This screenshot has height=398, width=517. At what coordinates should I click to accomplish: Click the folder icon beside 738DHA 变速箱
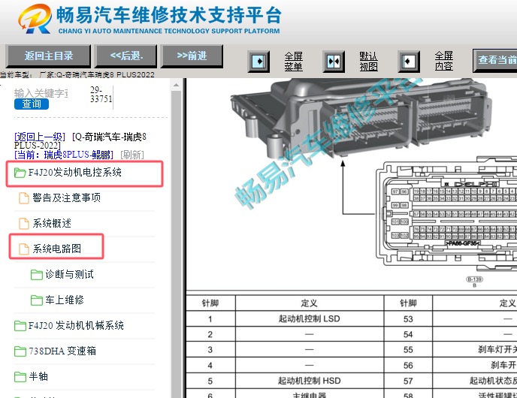coord(20,351)
